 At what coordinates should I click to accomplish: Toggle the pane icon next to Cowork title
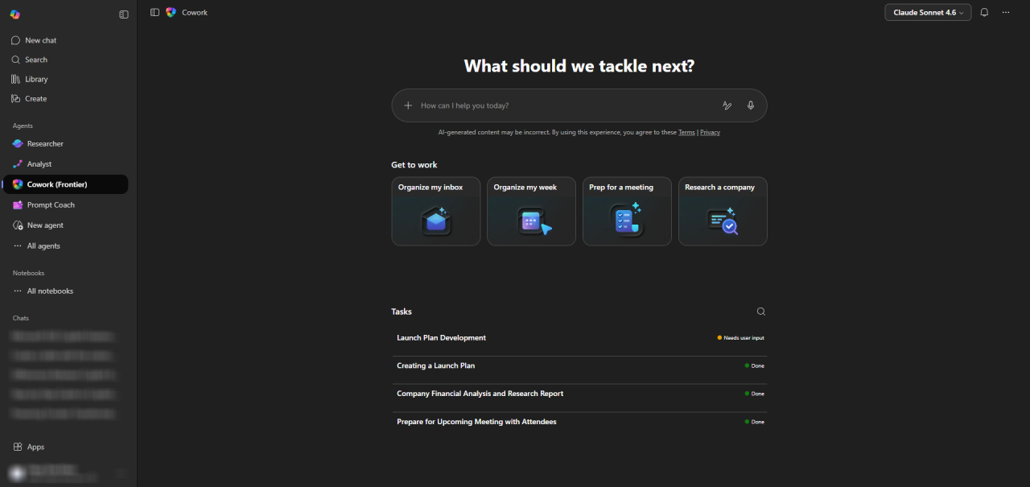(154, 13)
